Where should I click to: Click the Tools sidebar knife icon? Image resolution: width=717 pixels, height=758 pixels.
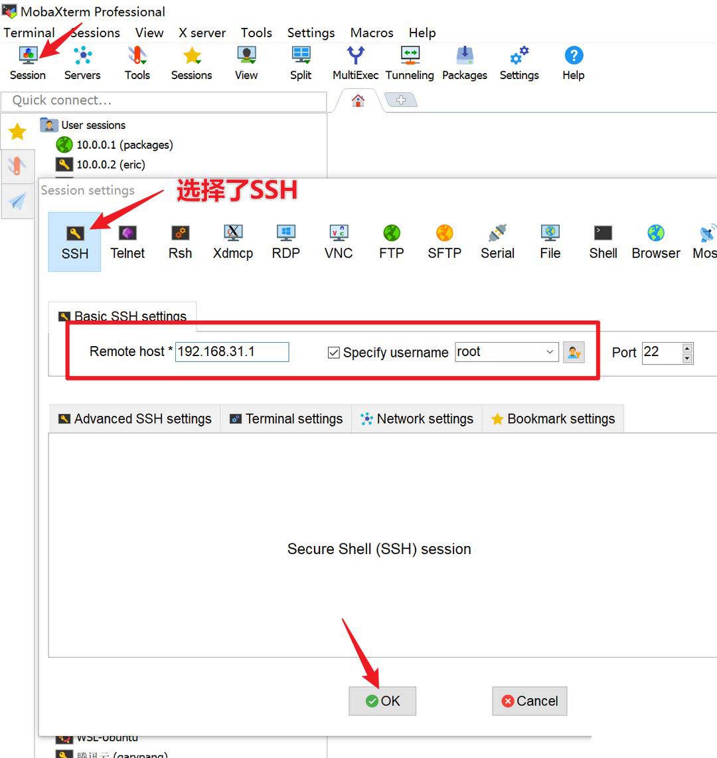[x=17, y=166]
